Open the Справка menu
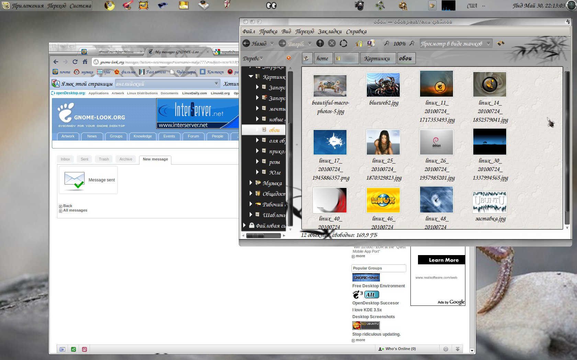577x360 pixels. click(x=356, y=32)
